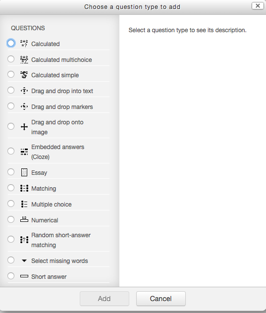
Task: Select the Essay radio button
Action: tap(11, 172)
